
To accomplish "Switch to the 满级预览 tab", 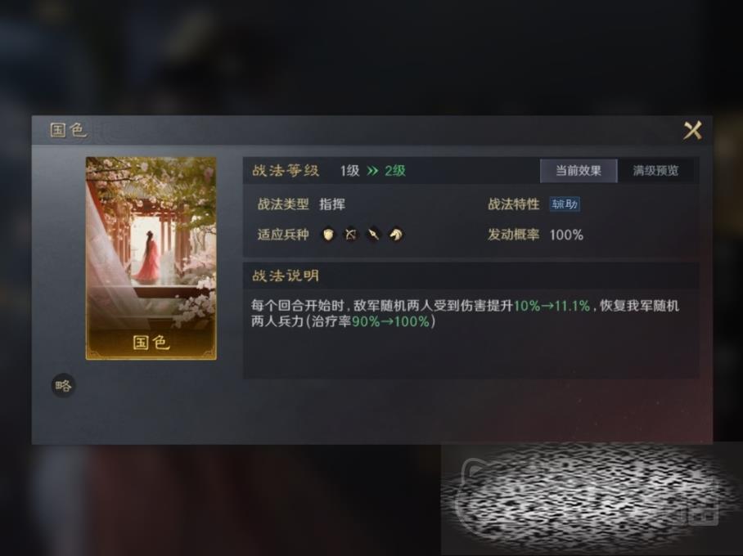I will click(x=655, y=171).
